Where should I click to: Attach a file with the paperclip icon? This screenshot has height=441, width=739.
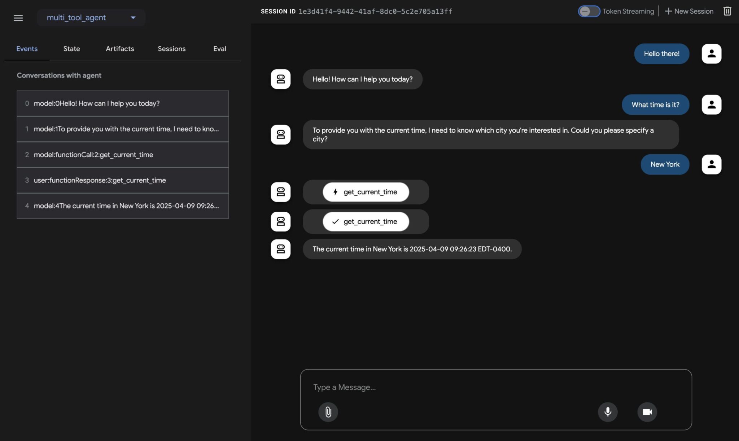tap(328, 412)
